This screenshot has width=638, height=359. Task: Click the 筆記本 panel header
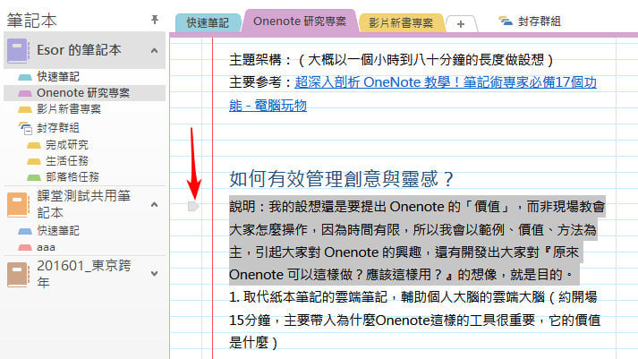31,21
